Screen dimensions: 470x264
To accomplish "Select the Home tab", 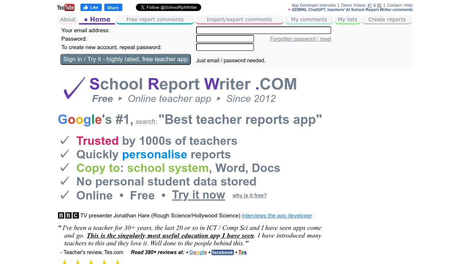I will click(97, 19).
